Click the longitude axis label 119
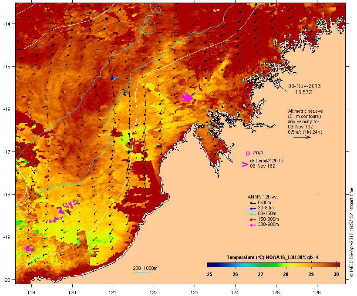The height and width of the screenshot is (296, 357). tap(31, 293)
